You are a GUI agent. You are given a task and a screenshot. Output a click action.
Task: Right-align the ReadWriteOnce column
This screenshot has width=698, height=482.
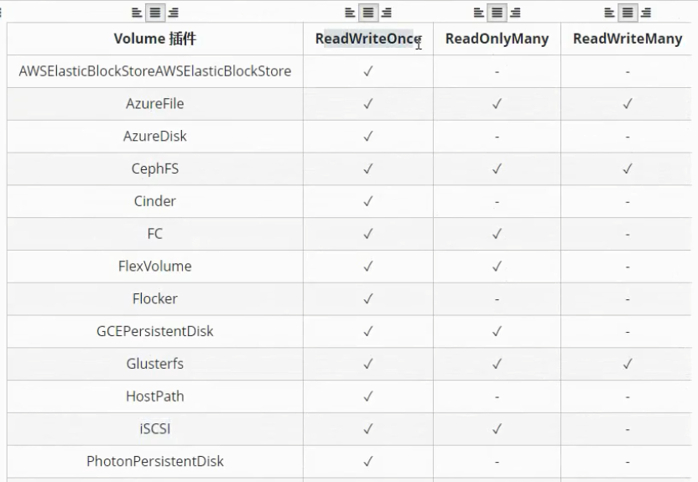click(387, 13)
